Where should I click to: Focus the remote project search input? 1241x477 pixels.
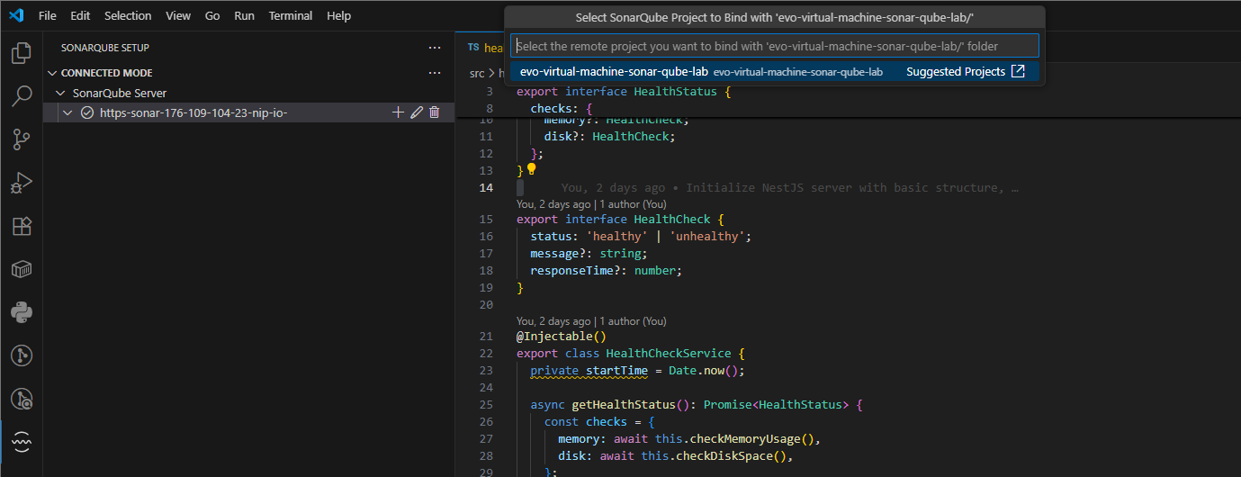coord(774,46)
